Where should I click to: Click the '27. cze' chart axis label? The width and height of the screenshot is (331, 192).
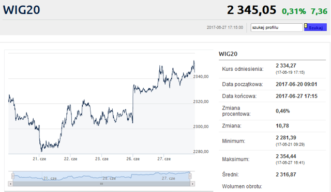click(164, 159)
